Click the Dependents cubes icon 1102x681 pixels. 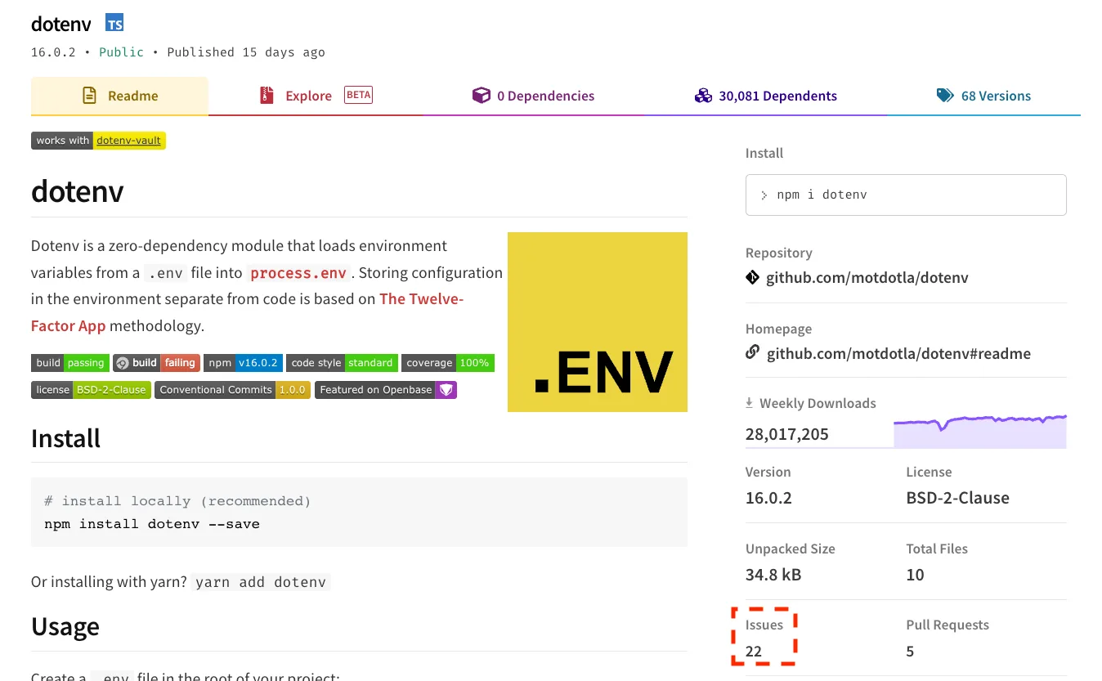[x=703, y=96]
